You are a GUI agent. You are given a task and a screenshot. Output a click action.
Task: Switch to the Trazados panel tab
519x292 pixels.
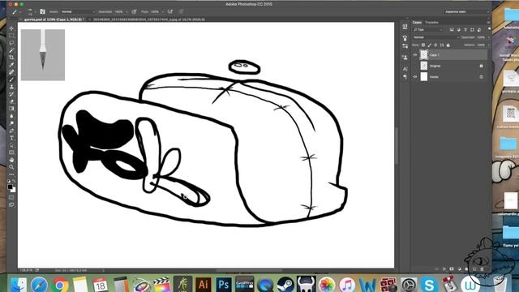(x=431, y=22)
